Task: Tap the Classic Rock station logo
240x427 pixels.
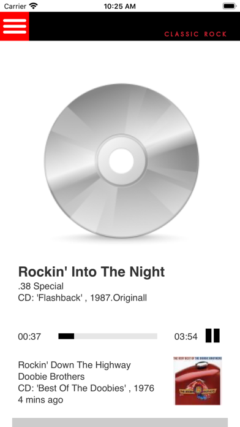Action: coord(195,34)
